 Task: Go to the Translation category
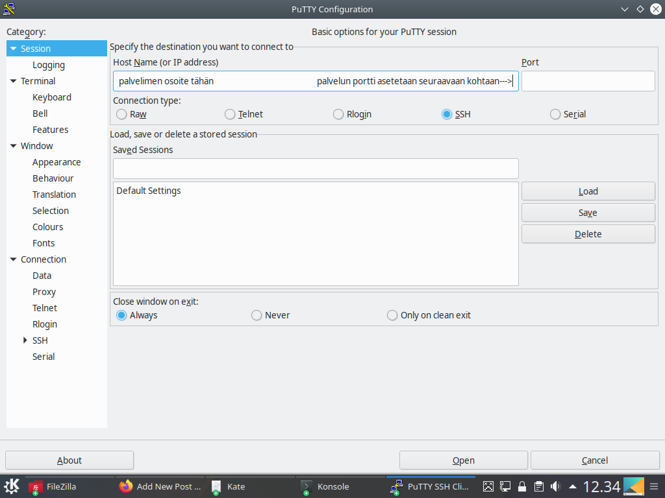[55, 195]
